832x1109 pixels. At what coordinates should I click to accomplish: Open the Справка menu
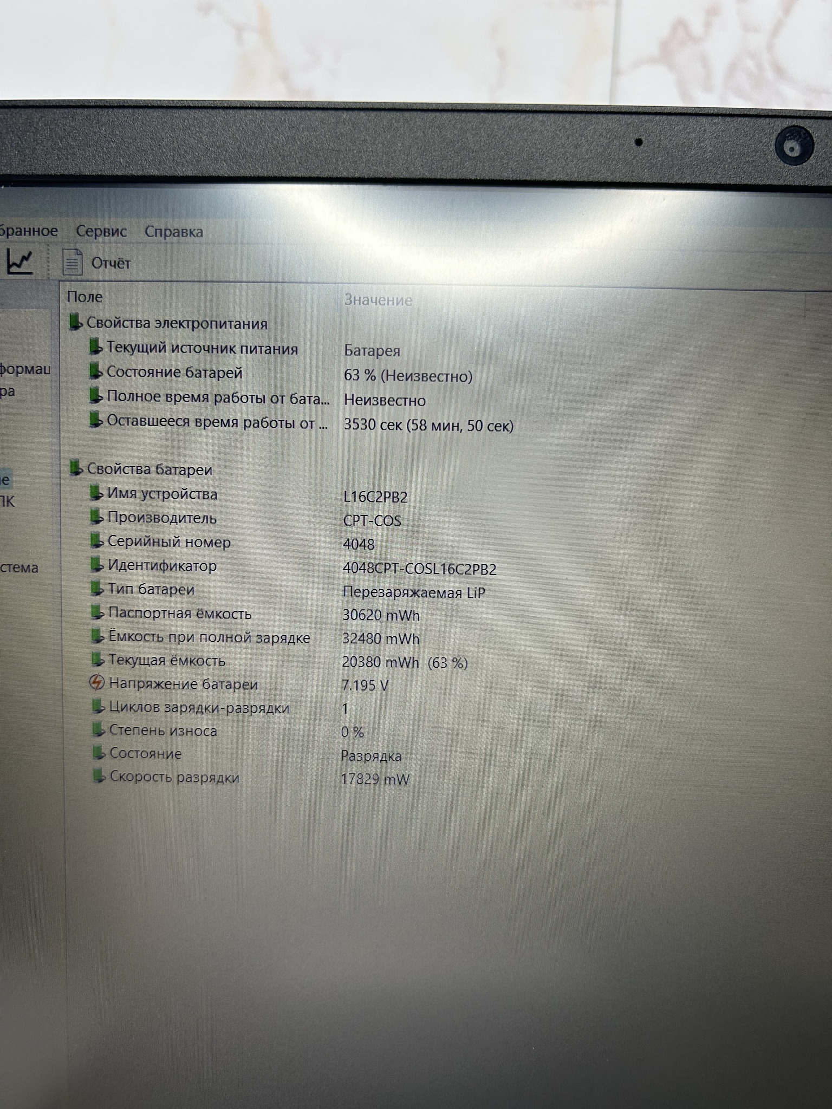click(173, 232)
